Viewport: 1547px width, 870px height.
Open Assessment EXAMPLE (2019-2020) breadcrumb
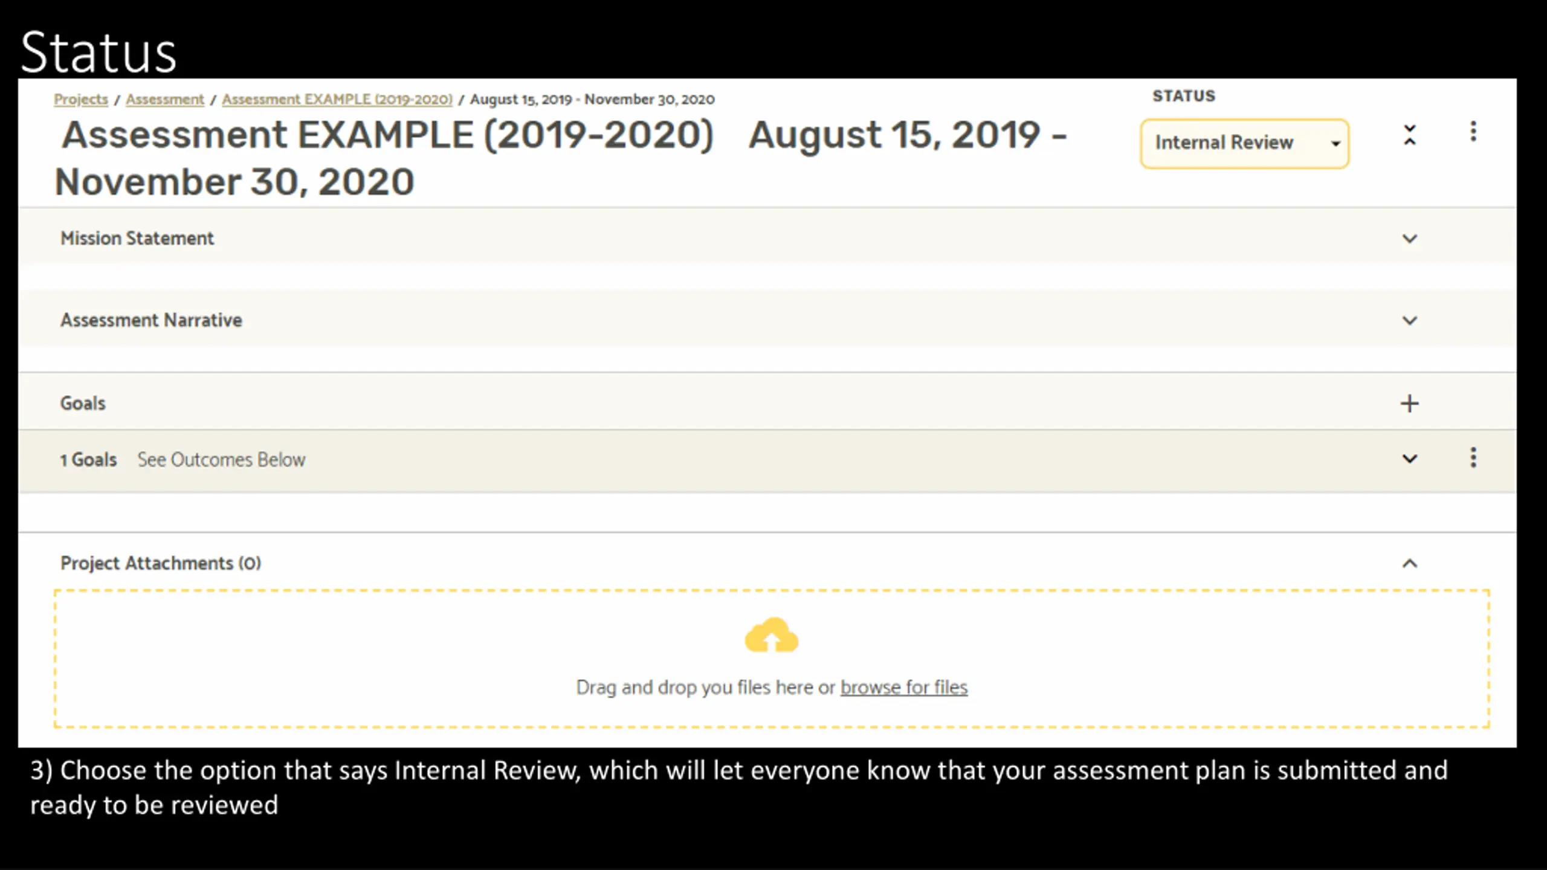click(337, 99)
